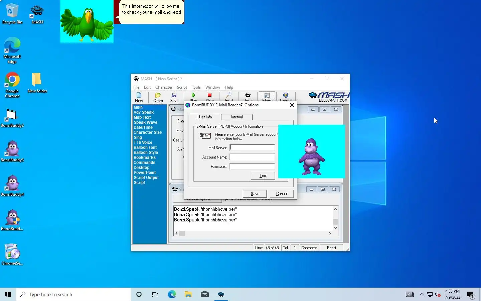481x301 pixels.
Task: Click Save in E-Mail Reader Options dialog
Action: click(x=255, y=194)
